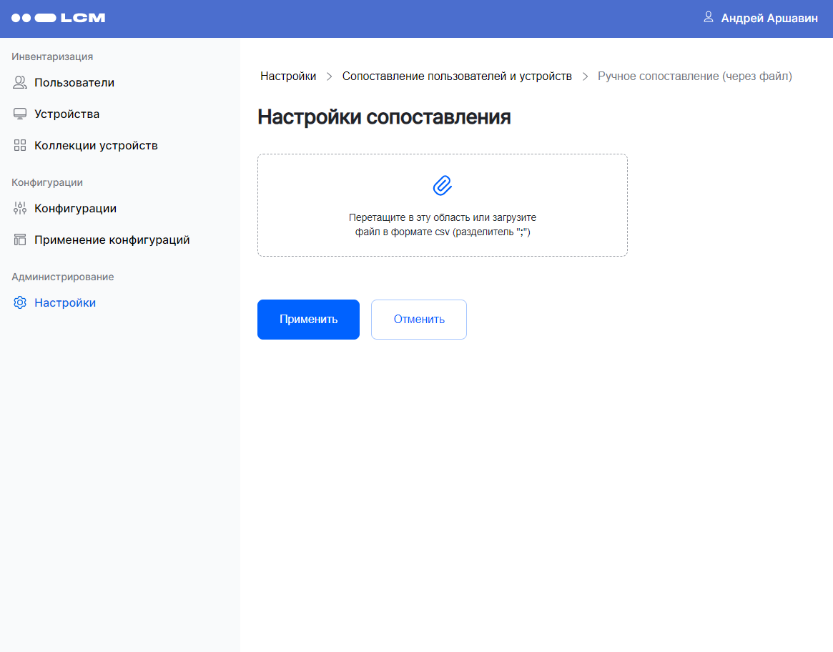
Task: Click the Конфигурации sliders icon
Action: point(20,209)
